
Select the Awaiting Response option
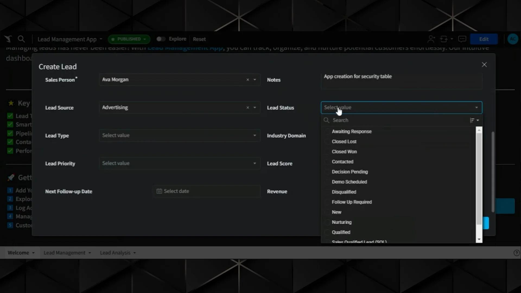coord(351,132)
